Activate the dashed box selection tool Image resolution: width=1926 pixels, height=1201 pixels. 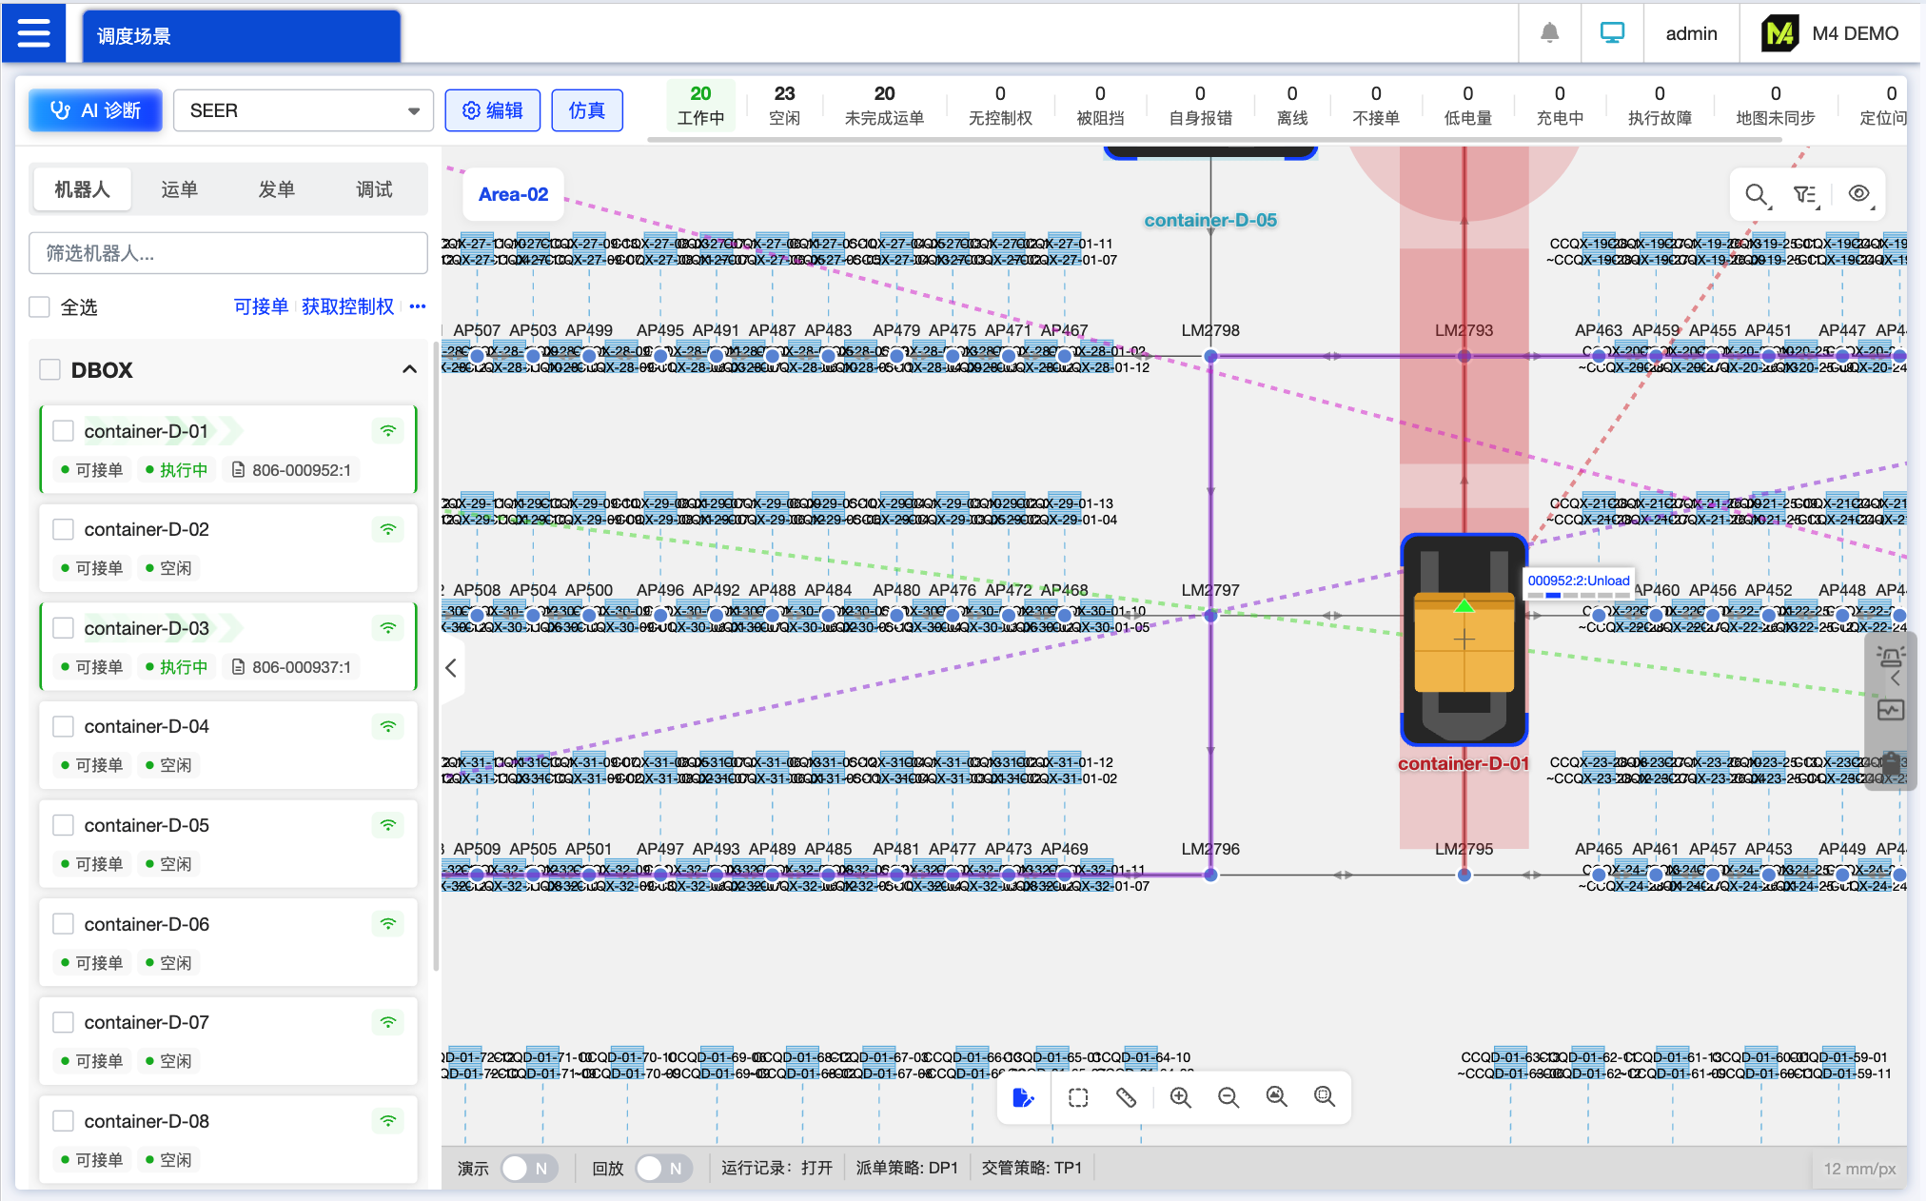1078,1098
